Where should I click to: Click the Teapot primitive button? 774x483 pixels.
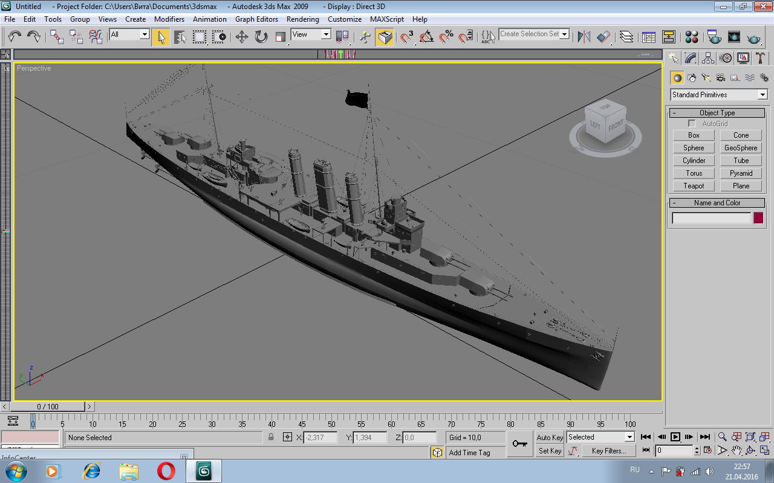pyautogui.click(x=694, y=186)
